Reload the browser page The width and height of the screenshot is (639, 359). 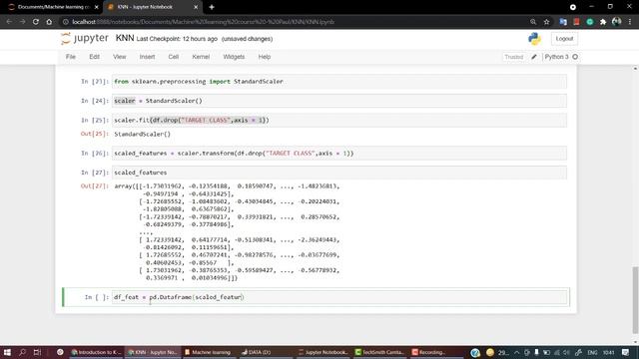click(36, 22)
